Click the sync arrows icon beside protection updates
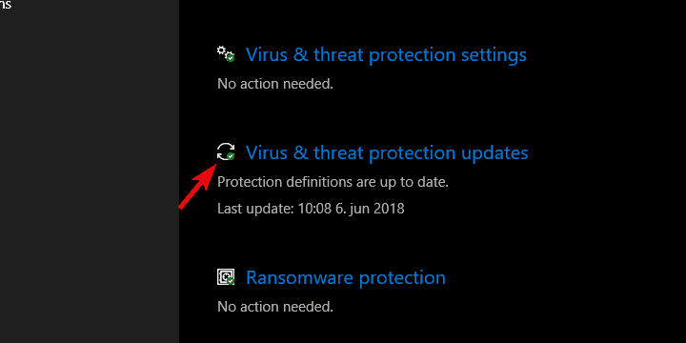This screenshot has width=686, height=343. tap(225, 151)
